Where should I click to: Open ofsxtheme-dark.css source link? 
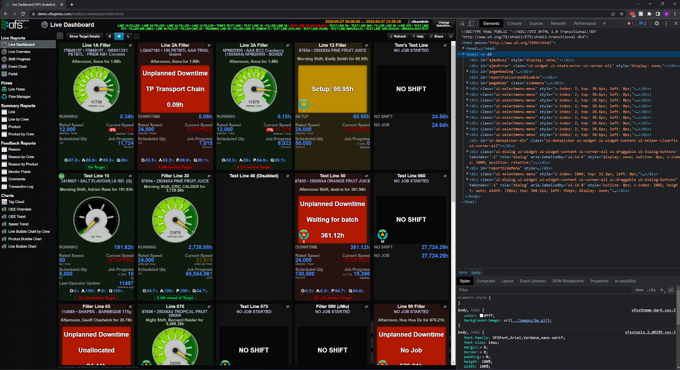tap(653, 310)
